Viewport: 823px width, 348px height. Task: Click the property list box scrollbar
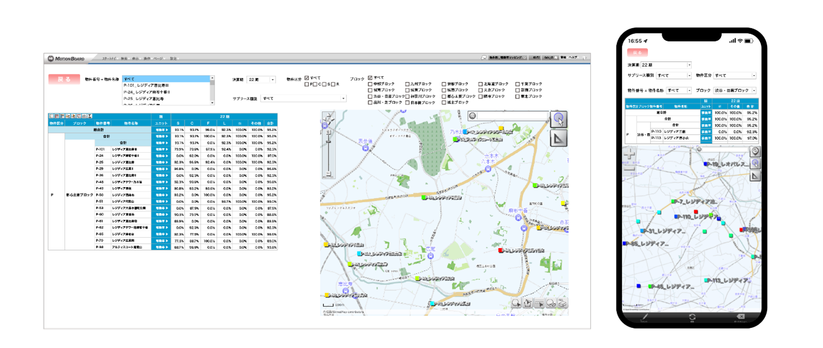point(212,90)
